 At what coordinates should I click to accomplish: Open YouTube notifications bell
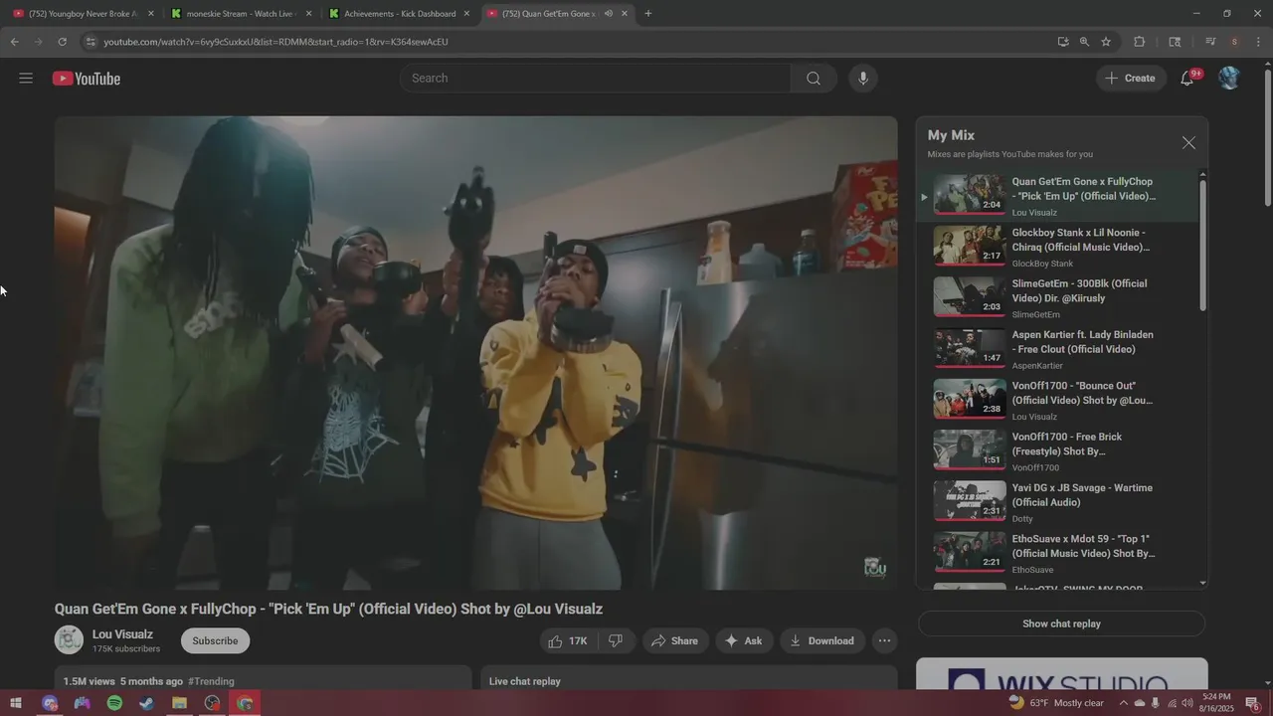point(1187,79)
